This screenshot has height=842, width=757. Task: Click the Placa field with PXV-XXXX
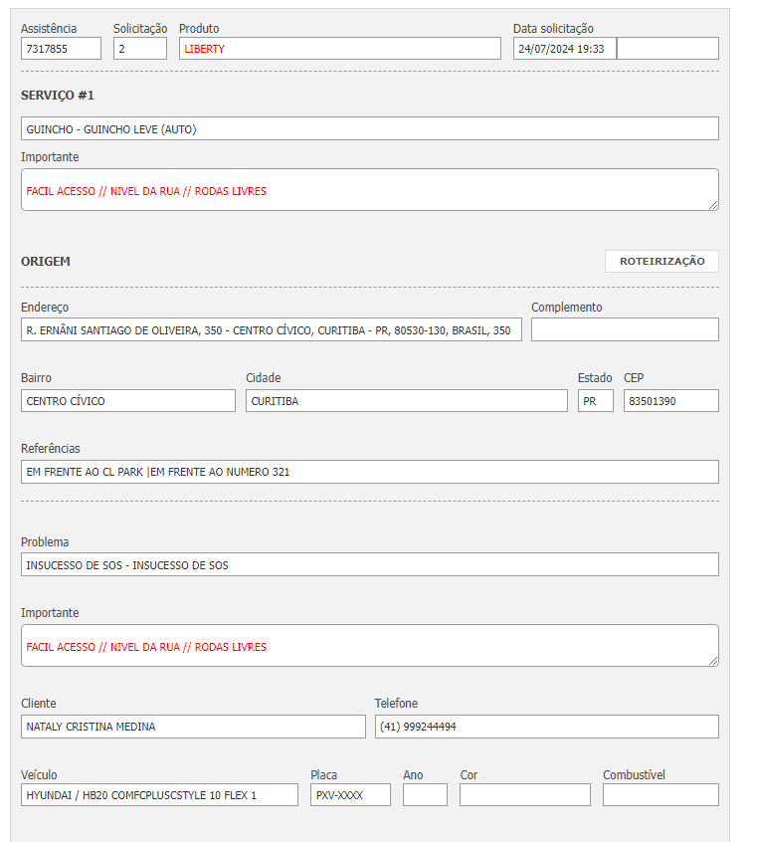(350, 795)
